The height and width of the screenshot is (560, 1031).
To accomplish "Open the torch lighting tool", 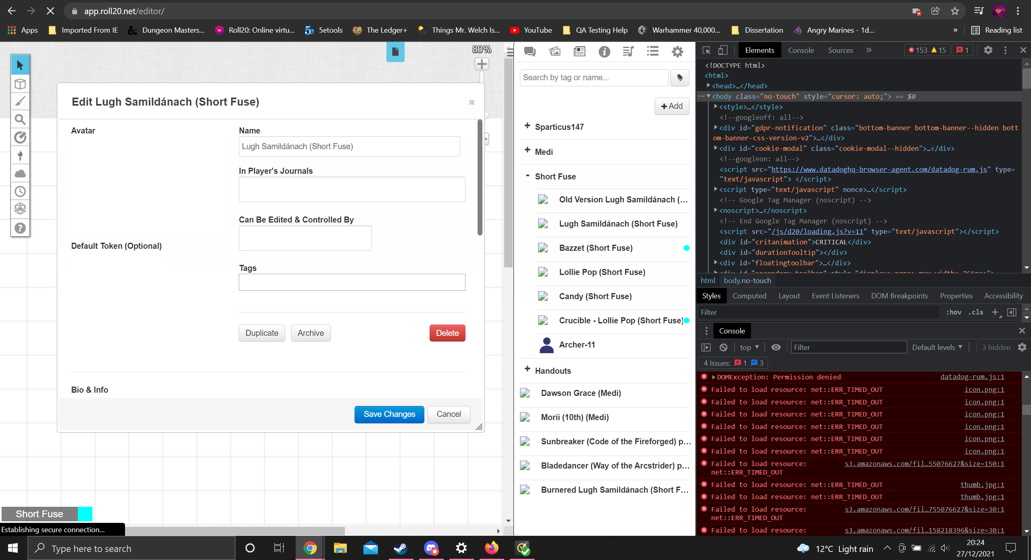I will pos(20,156).
